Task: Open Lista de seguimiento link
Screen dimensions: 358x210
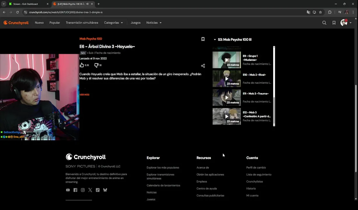Action: [259, 175]
